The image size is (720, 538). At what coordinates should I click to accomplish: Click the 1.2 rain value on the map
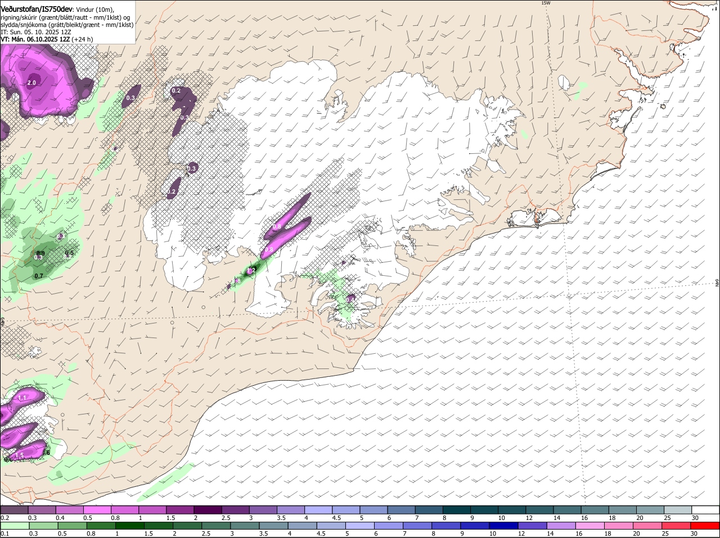click(251, 271)
